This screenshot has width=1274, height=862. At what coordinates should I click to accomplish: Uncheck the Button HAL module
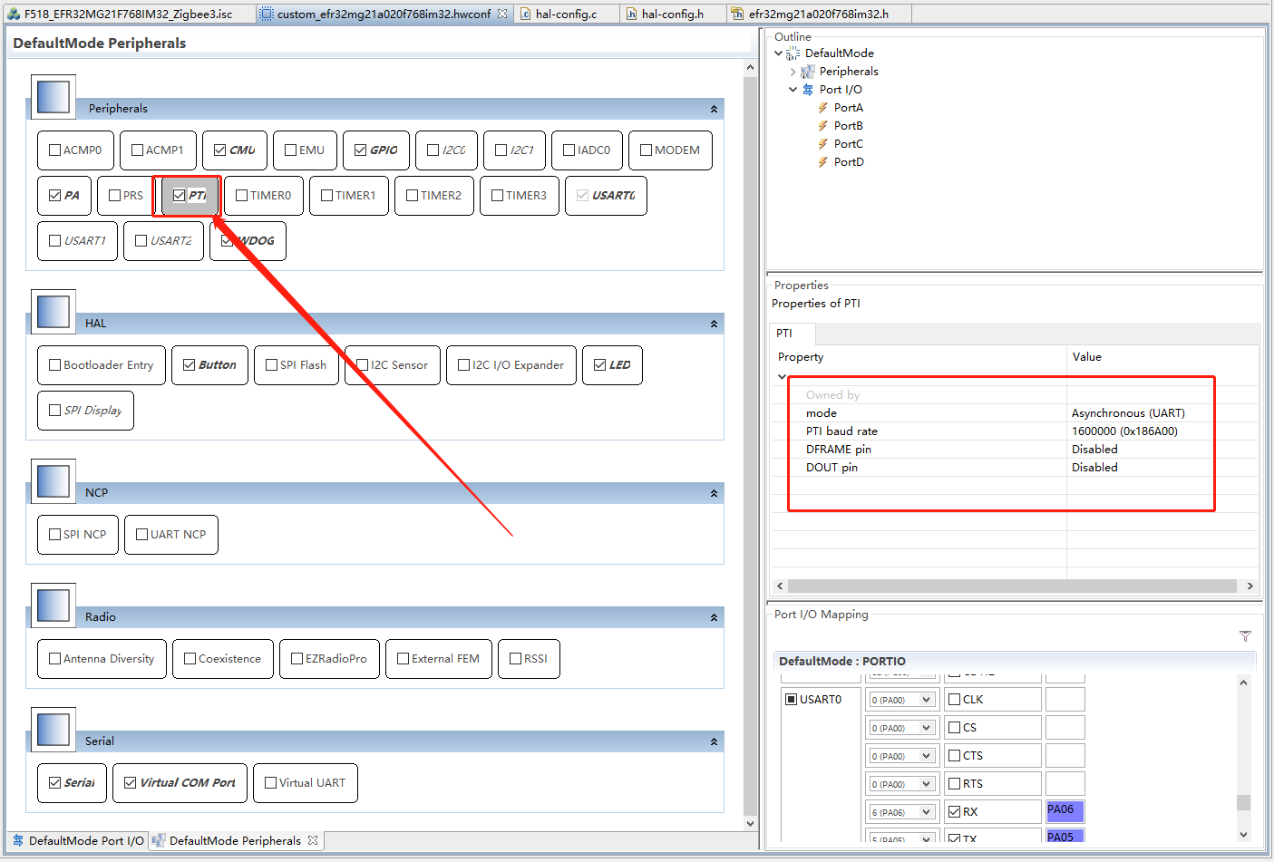click(190, 365)
